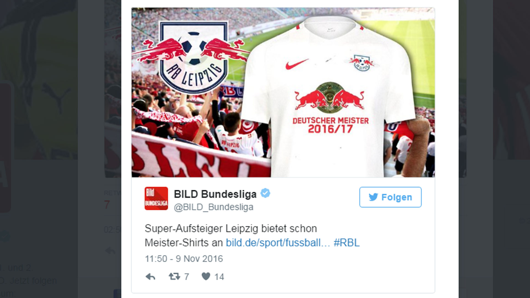Retweet the BILD Bundesliga tweet

174,276
